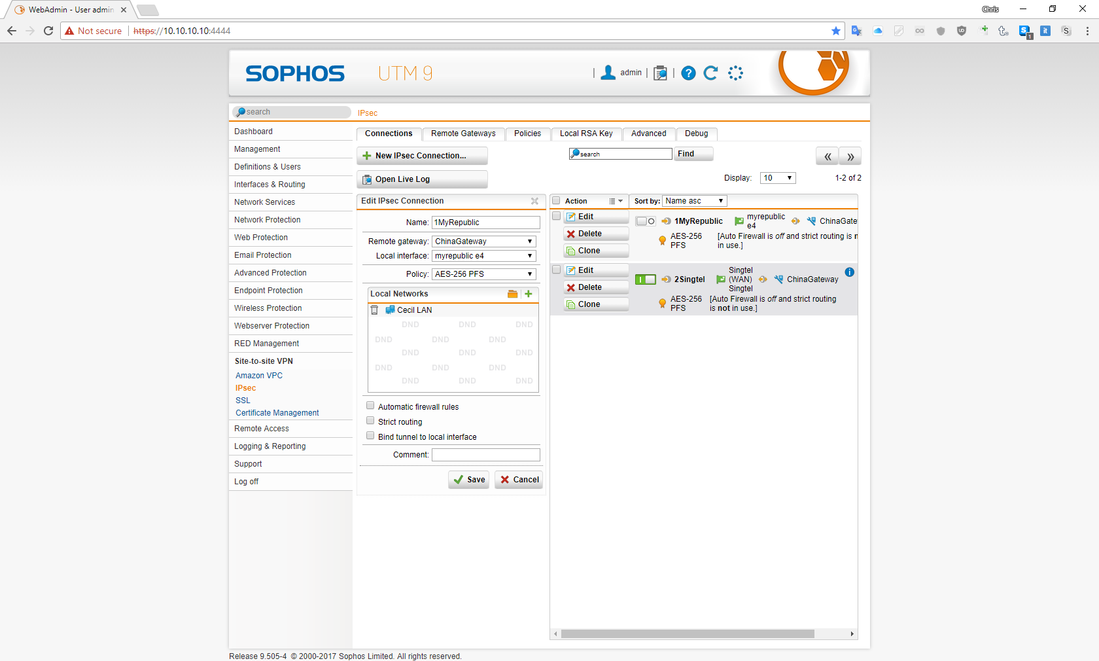Click the admin user icon in header
Viewport: 1099px width, 661px height.
608,73
